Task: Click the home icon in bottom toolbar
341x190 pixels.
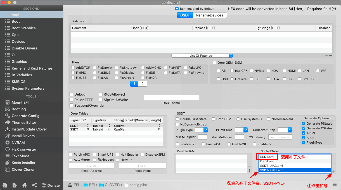Action: [x=25, y=185]
